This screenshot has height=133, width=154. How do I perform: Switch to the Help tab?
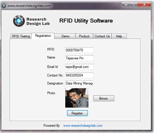point(119,36)
